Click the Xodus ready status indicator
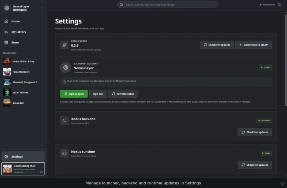 (267, 4)
